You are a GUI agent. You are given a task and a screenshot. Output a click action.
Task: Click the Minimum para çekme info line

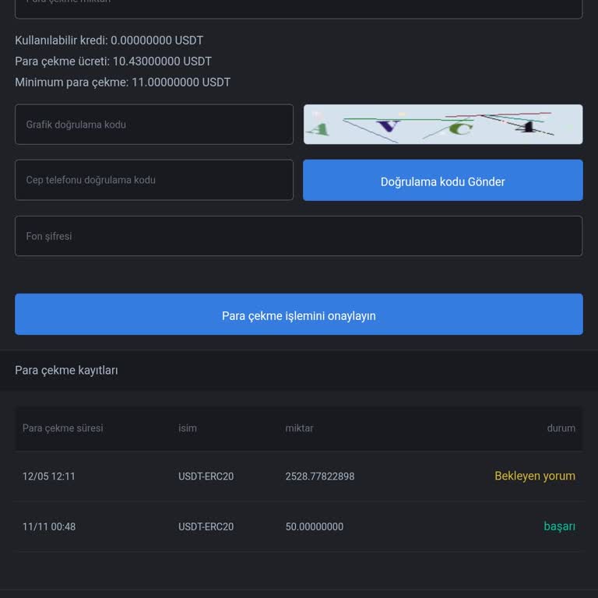[122, 83]
